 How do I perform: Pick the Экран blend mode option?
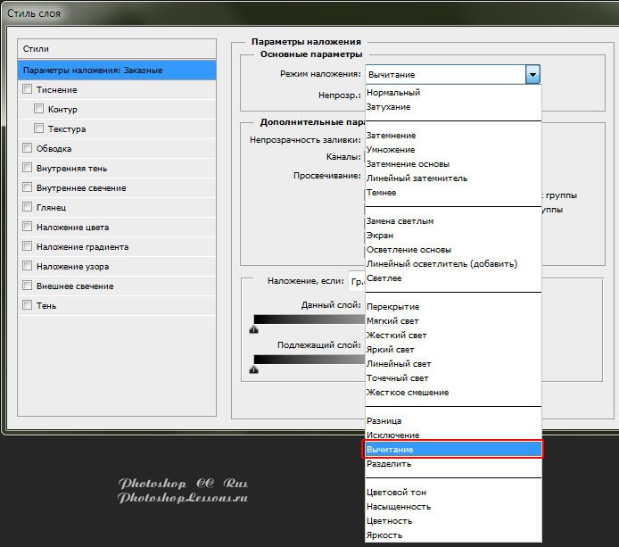380,236
